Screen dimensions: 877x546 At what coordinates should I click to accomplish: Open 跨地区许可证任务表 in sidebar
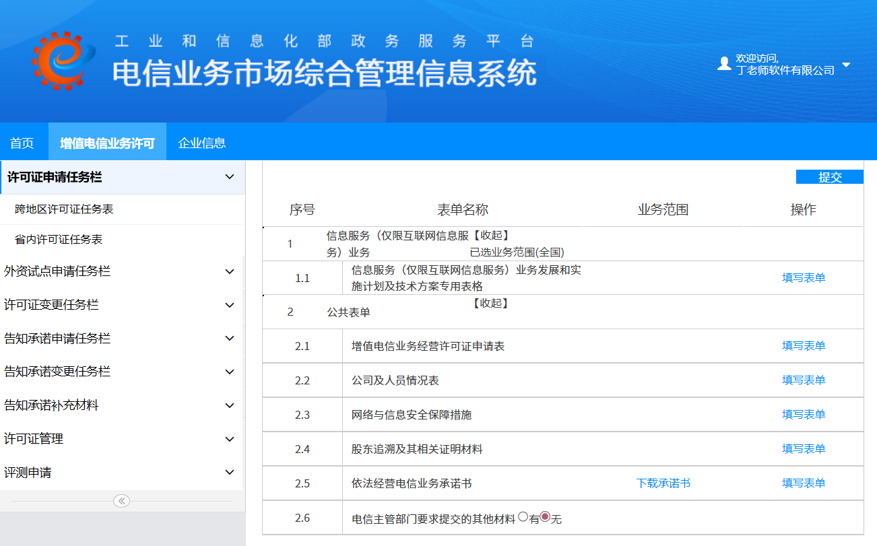tap(64, 209)
